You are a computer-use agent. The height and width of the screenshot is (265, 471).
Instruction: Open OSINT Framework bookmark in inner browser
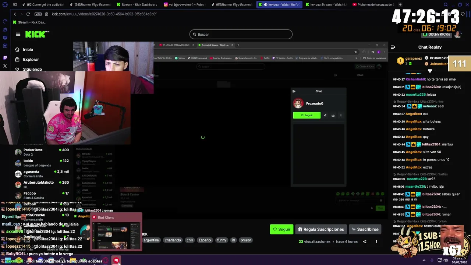198,58
